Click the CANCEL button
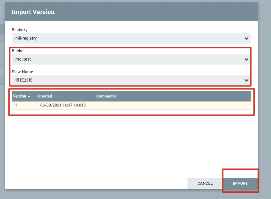 [x=205, y=183]
